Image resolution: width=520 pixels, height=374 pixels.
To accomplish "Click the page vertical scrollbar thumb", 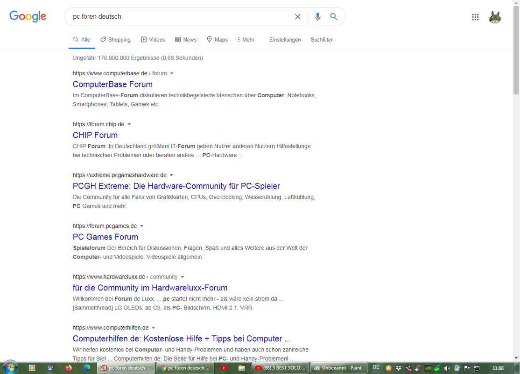I will pyautogui.click(x=516, y=50).
